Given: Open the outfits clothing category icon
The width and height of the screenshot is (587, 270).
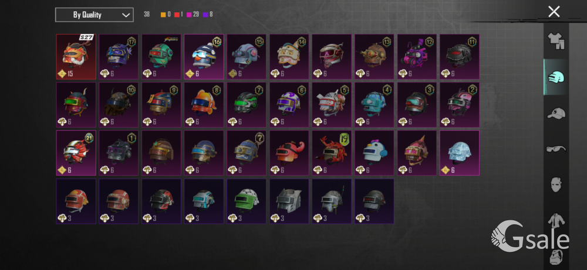Looking at the screenshot, I should click(556, 41).
